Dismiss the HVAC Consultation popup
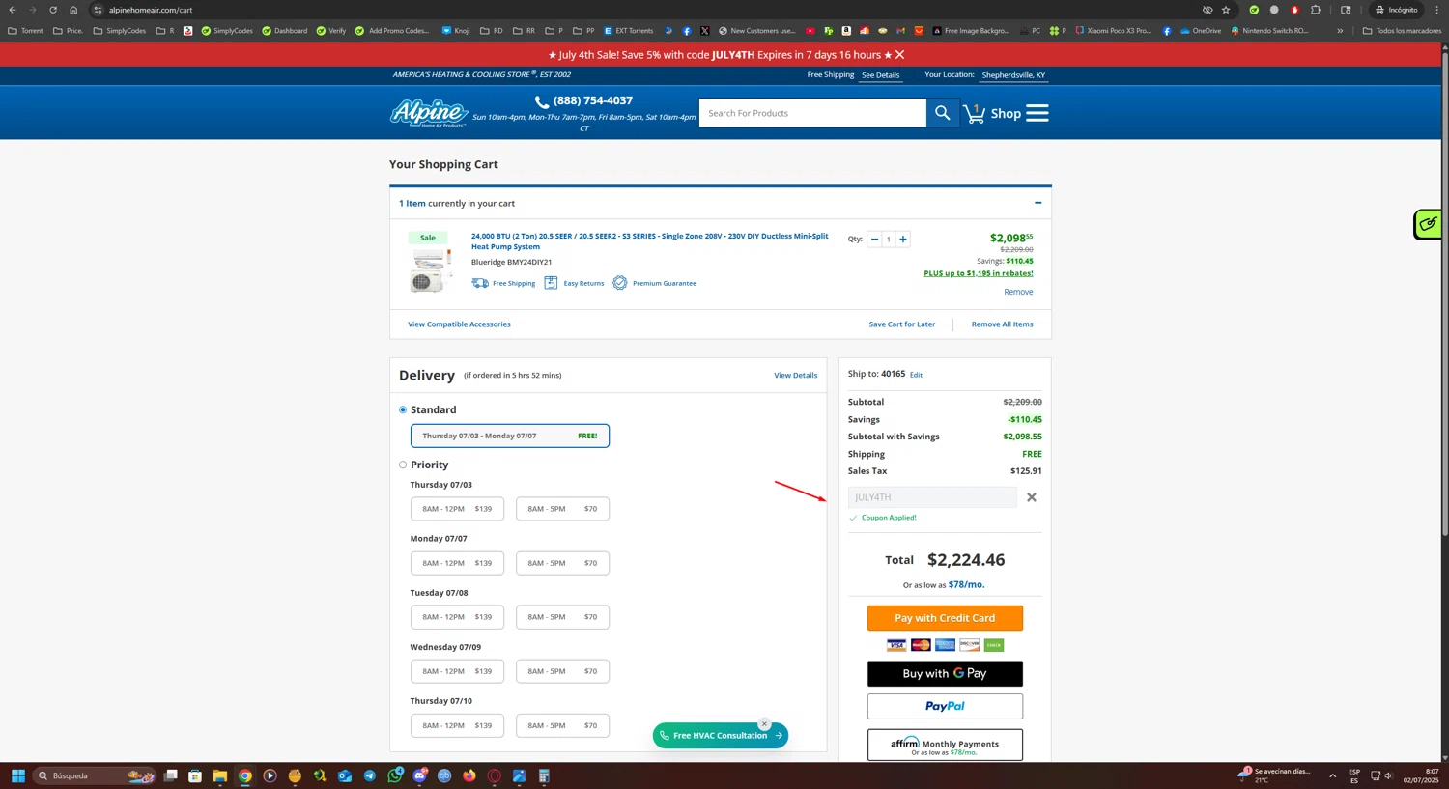 tap(764, 724)
